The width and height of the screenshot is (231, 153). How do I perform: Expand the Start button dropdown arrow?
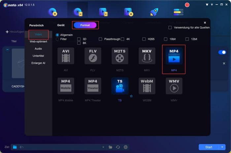click(x=222, y=147)
